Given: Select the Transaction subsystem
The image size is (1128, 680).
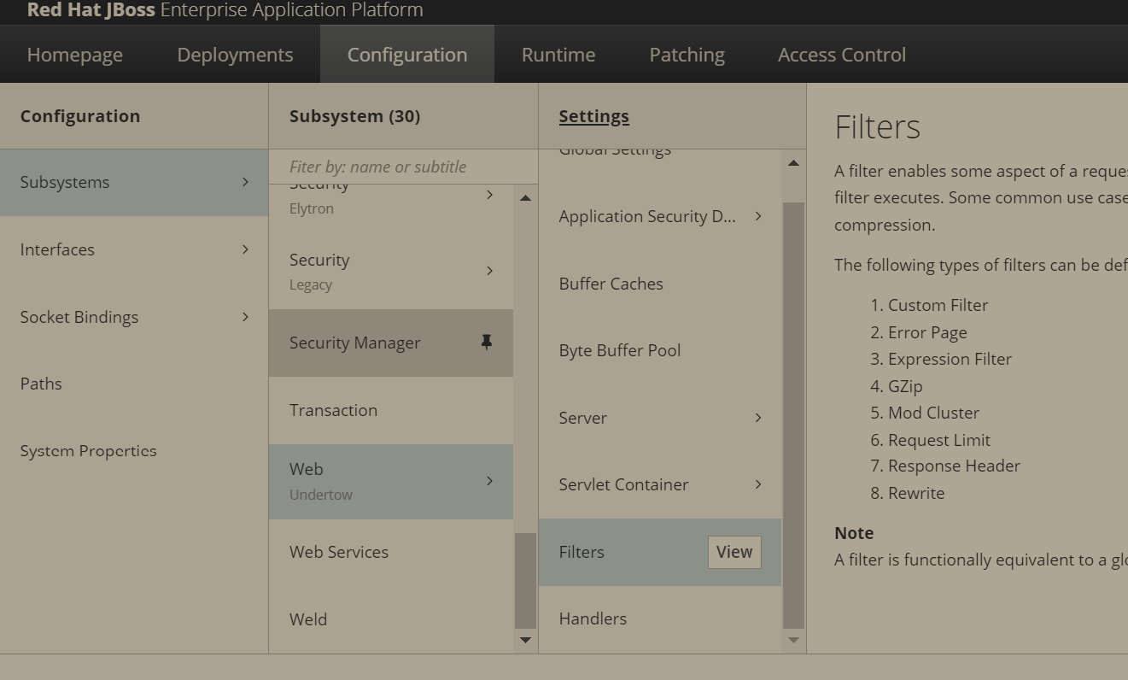Looking at the screenshot, I should [x=391, y=410].
